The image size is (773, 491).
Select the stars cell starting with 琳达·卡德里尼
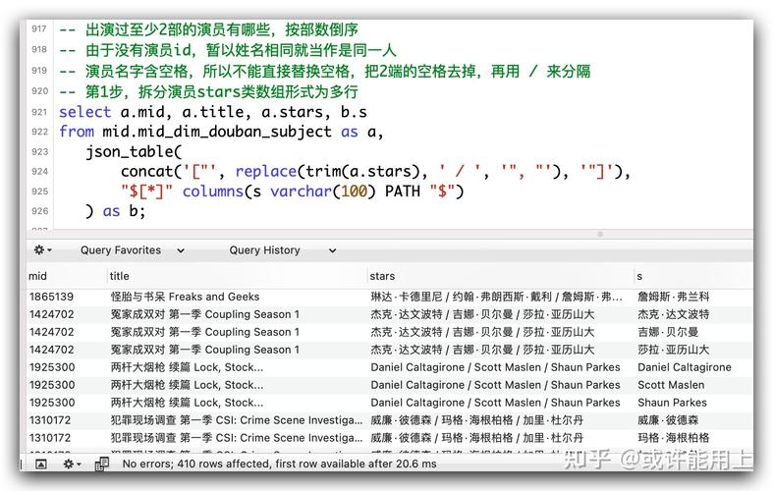click(496, 297)
